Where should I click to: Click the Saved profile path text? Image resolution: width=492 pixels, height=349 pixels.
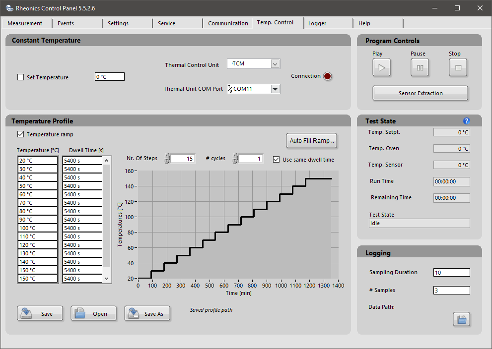(211, 310)
